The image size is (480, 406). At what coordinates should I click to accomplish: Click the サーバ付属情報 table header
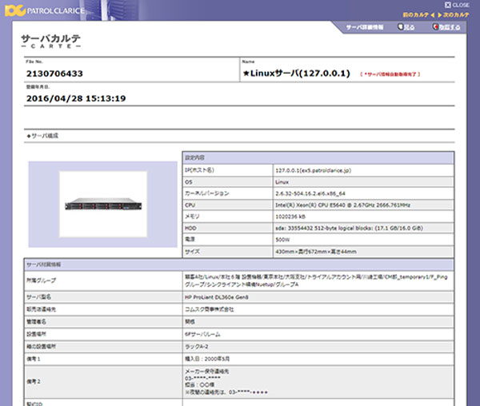click(238, 265)
